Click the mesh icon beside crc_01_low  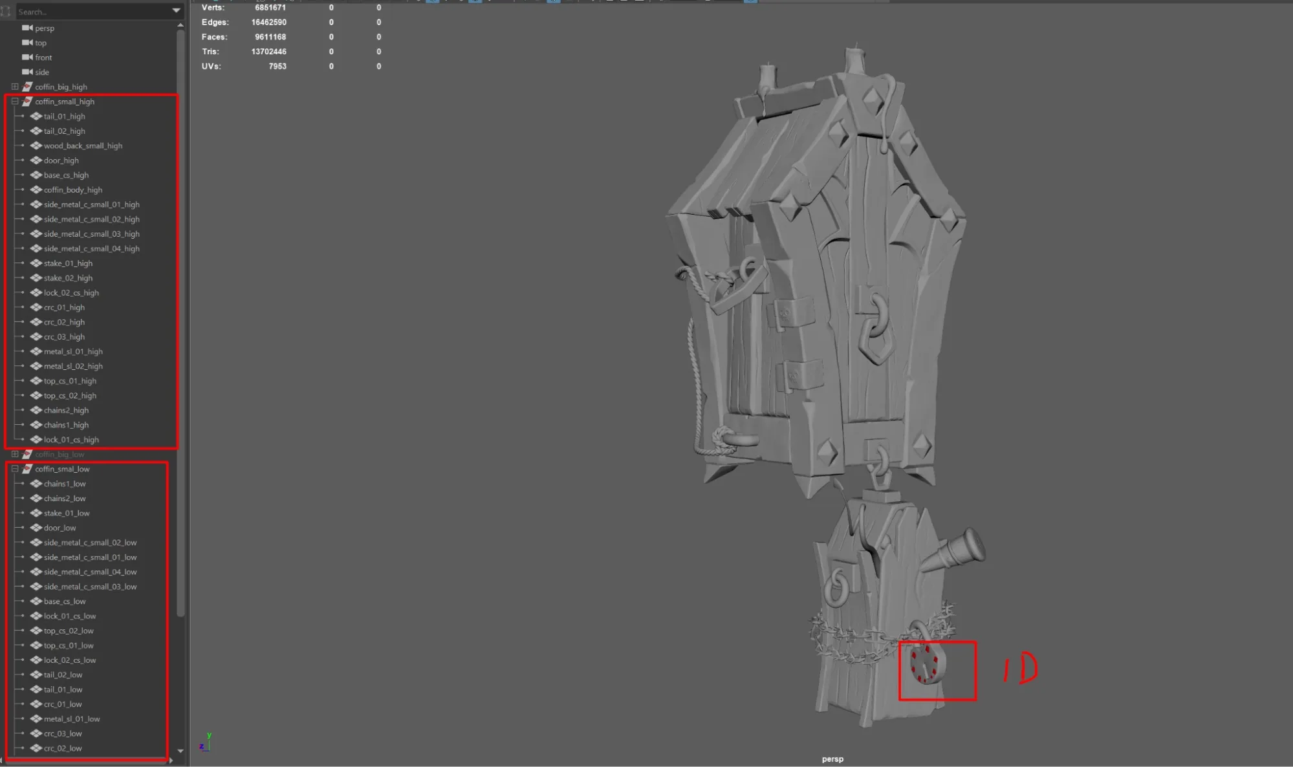36,704
